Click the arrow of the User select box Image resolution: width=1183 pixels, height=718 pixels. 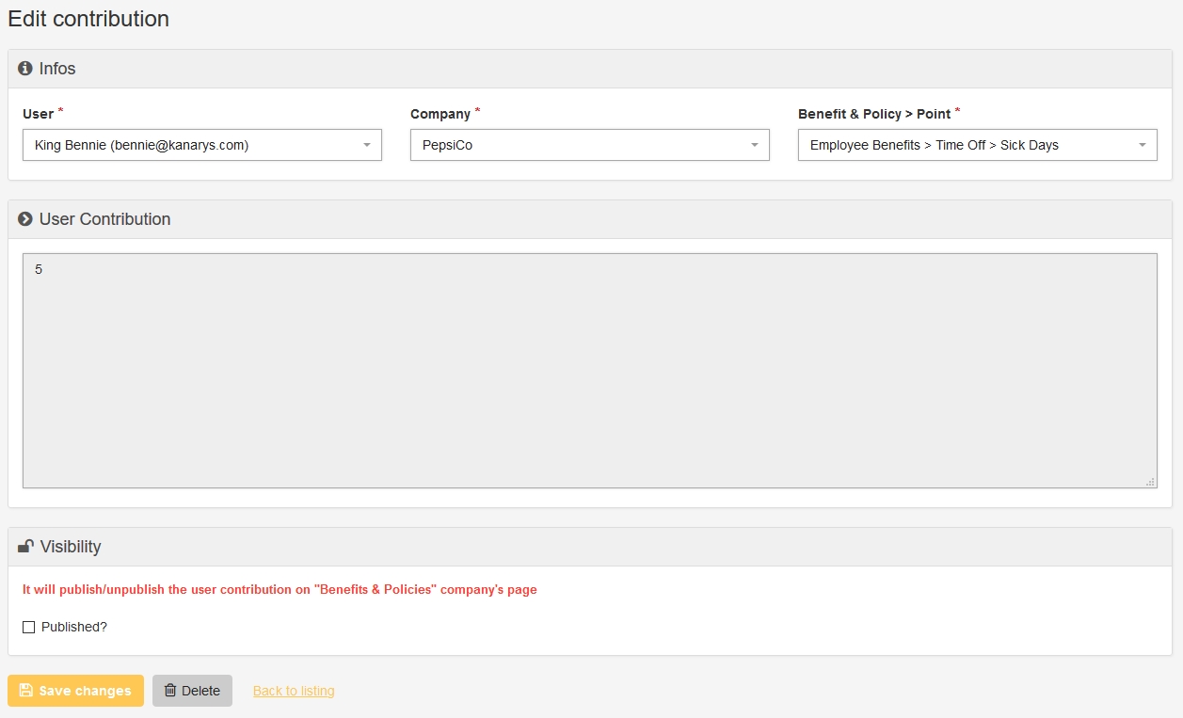367,146
